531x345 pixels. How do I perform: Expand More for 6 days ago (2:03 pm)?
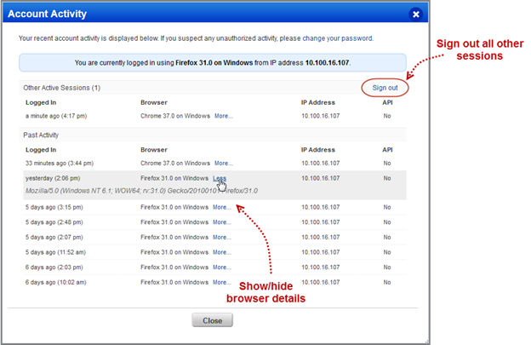221,267
